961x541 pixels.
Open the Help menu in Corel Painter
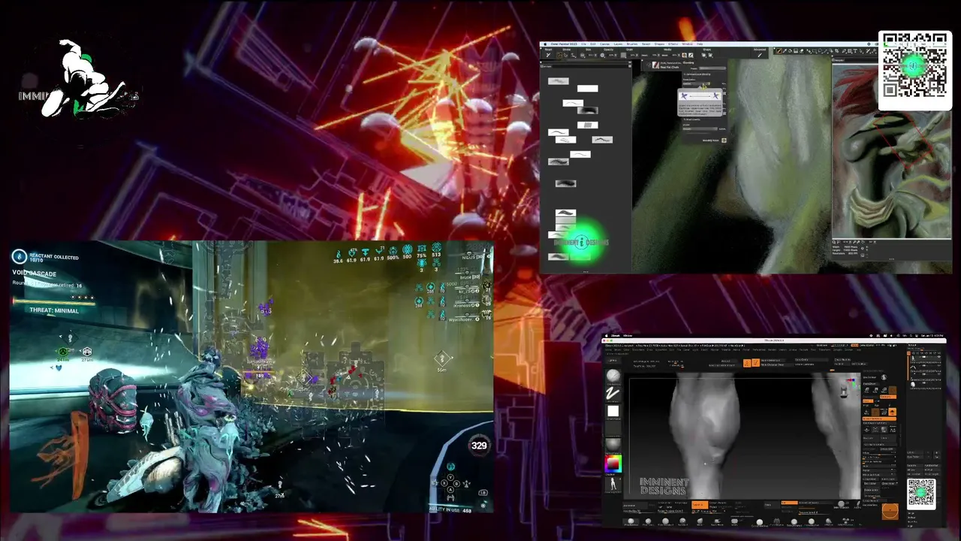coord(700,44)
